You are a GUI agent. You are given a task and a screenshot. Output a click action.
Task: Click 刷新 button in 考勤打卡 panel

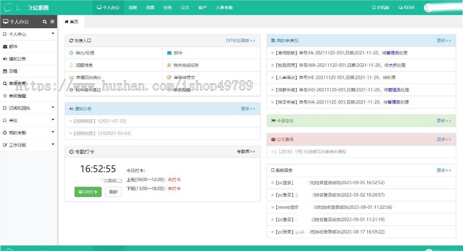coord(113,192)
